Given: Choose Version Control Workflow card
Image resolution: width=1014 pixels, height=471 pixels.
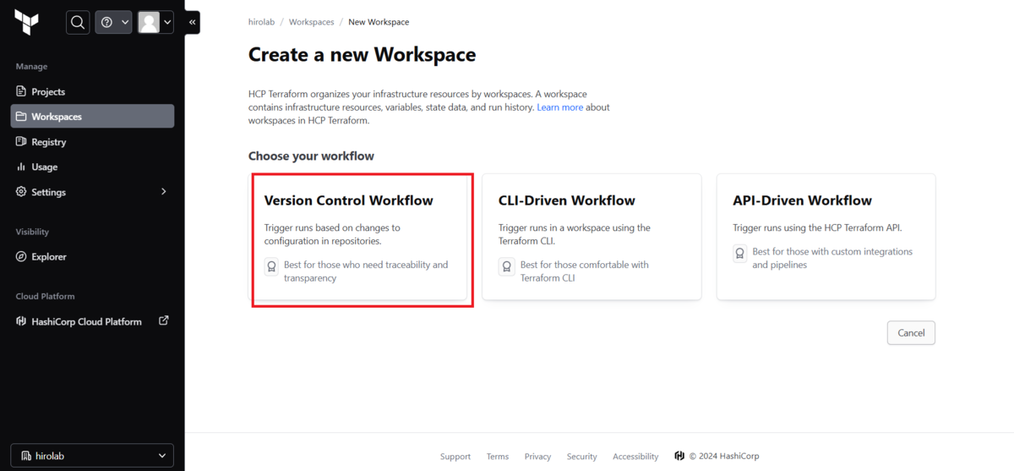Looking at the screenshot, I should pyautogui.click(x=361, y=237).
